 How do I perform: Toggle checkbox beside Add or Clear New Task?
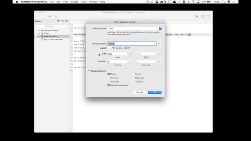tap(36, 39)
